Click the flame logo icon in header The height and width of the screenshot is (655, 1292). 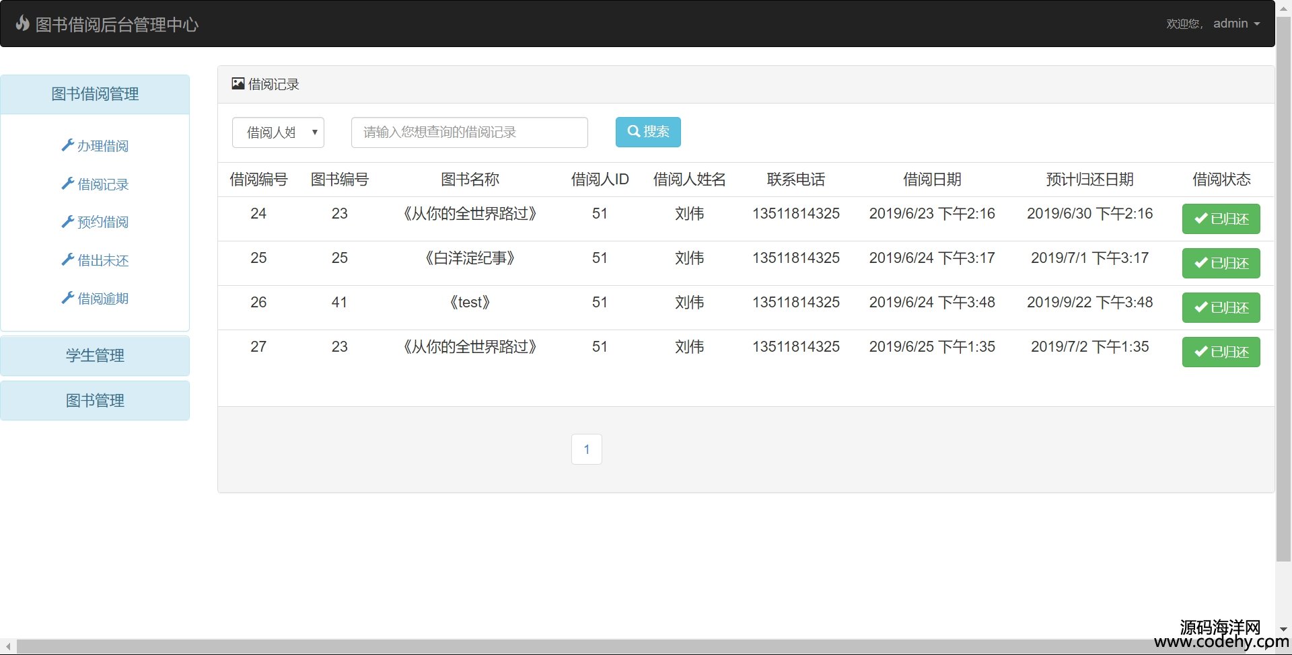click(x=23, y=24)
